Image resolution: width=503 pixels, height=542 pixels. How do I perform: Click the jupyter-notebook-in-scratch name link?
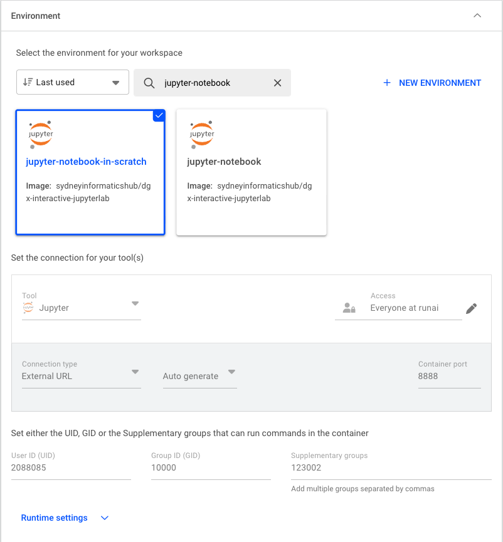click(86, 162)
